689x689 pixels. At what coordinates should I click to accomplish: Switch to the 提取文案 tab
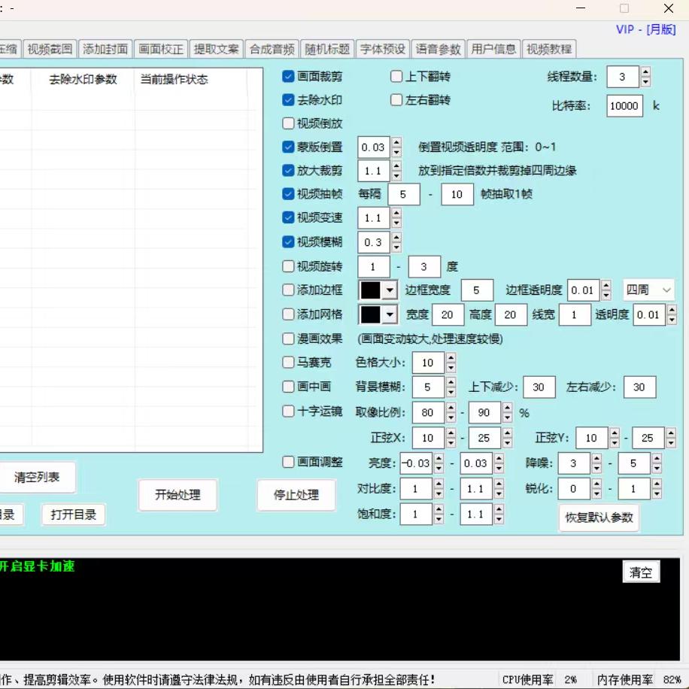click(216, 49)
